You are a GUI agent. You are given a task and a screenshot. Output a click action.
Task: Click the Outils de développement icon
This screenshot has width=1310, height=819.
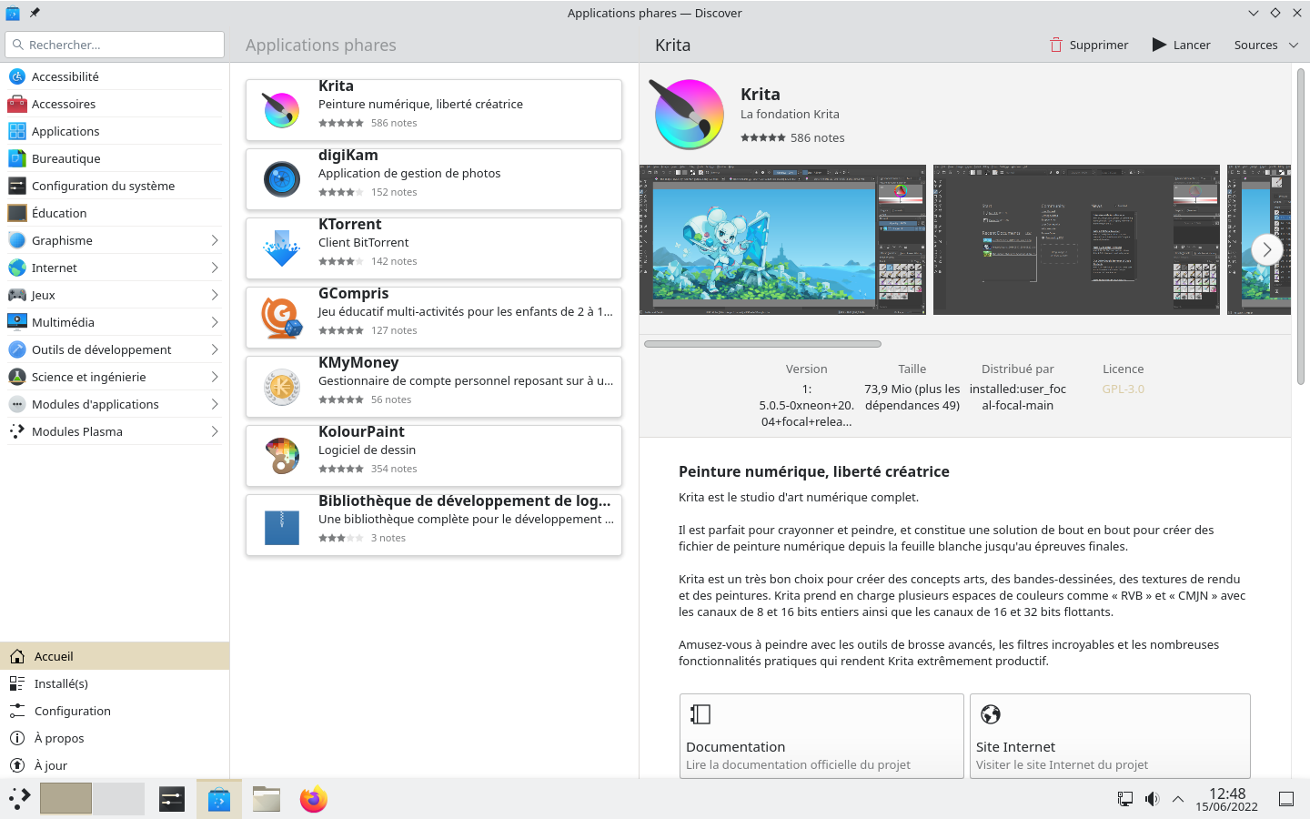pos(16,349)
